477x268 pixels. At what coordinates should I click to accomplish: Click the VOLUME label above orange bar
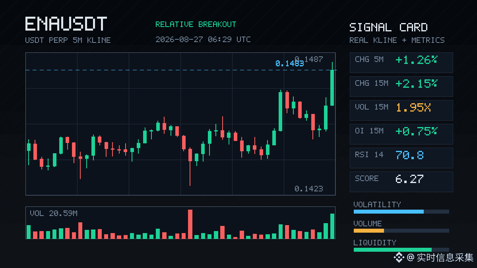[x=368, y=224]
